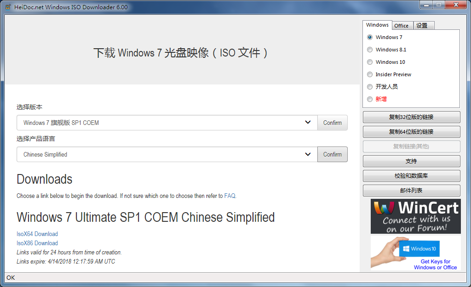This screenshot has width=471, height=287.
Task: Open the Get Keys for Windows banner
Action: coord(416,253)
